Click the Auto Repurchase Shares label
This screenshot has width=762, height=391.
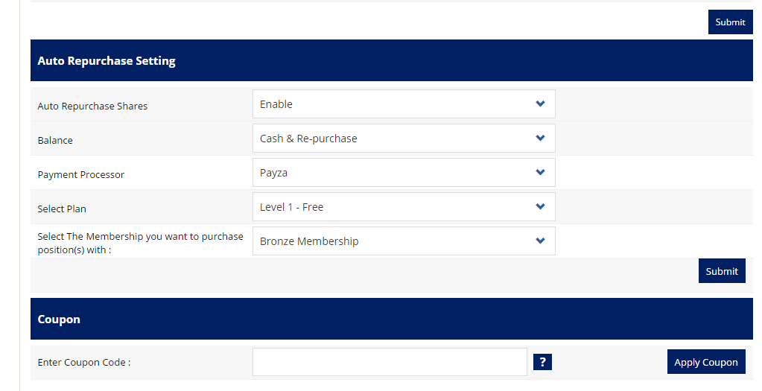tap(92, 107)
